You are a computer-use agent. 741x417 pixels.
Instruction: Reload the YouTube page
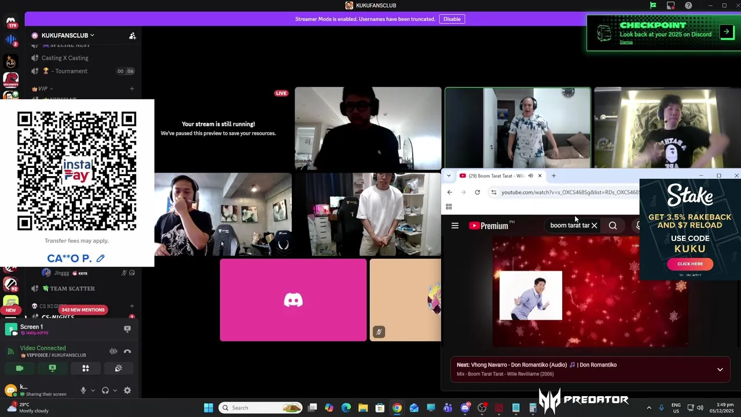(477, 192)
